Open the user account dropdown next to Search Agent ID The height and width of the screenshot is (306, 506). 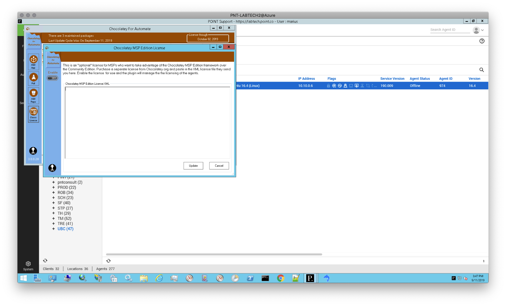click(x=478, y=30)
